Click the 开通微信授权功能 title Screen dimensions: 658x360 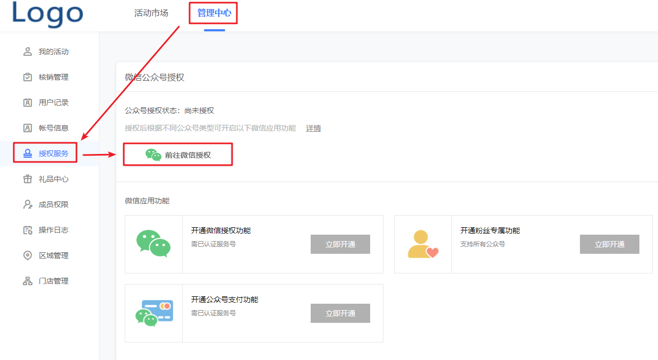click(221, 230)
